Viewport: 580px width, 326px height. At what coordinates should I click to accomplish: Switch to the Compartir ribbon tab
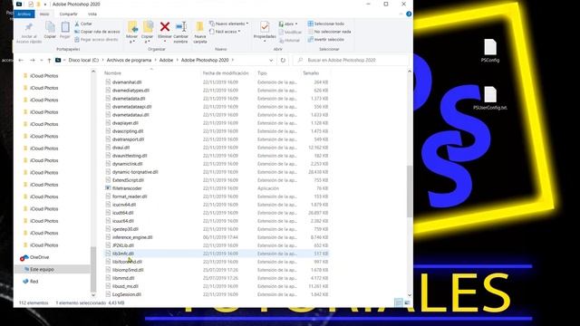point(69,14)
